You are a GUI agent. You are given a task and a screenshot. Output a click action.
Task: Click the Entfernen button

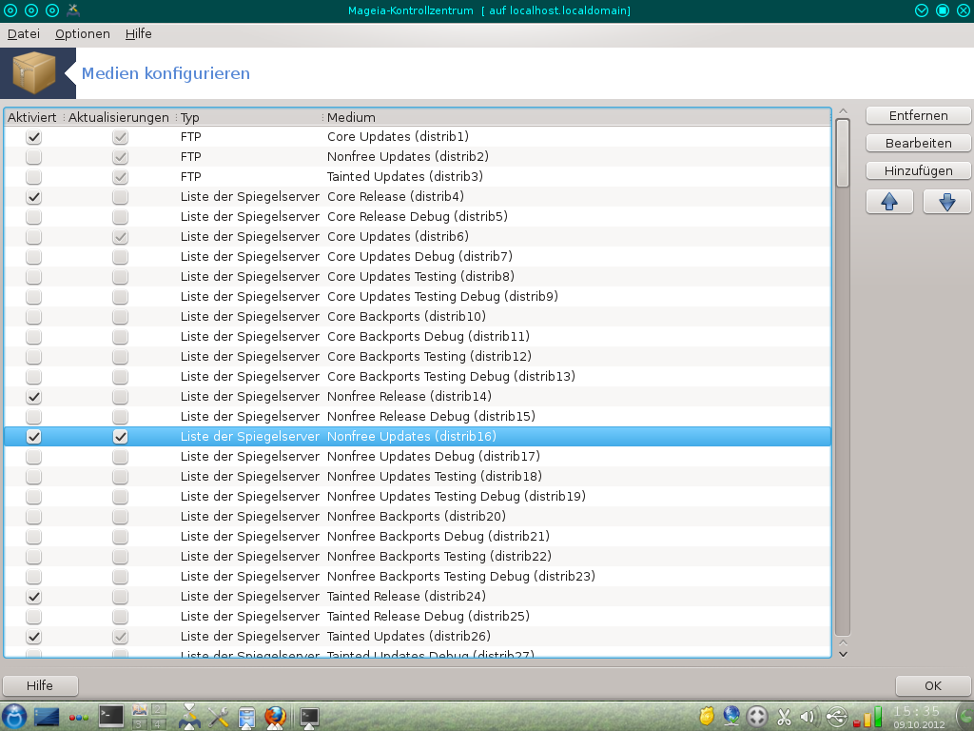coord(918,115)
